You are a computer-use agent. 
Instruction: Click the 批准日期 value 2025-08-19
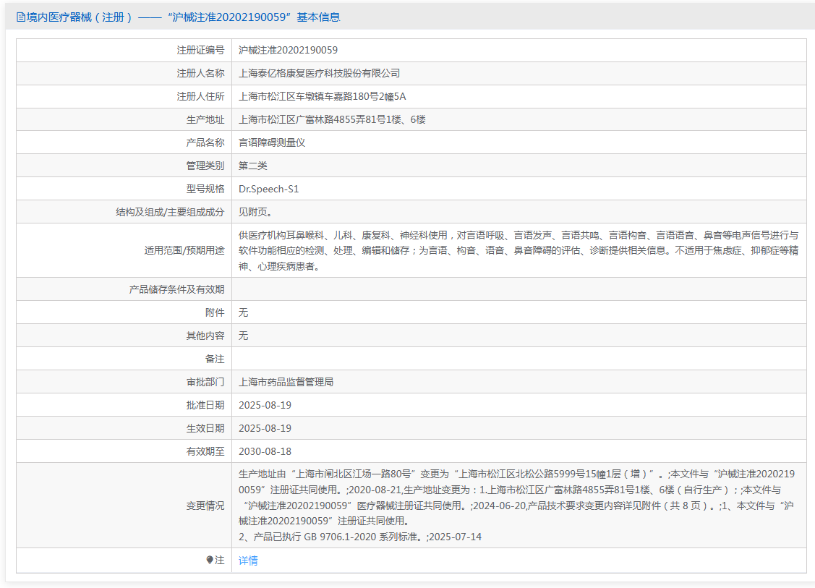pos(265,405)
